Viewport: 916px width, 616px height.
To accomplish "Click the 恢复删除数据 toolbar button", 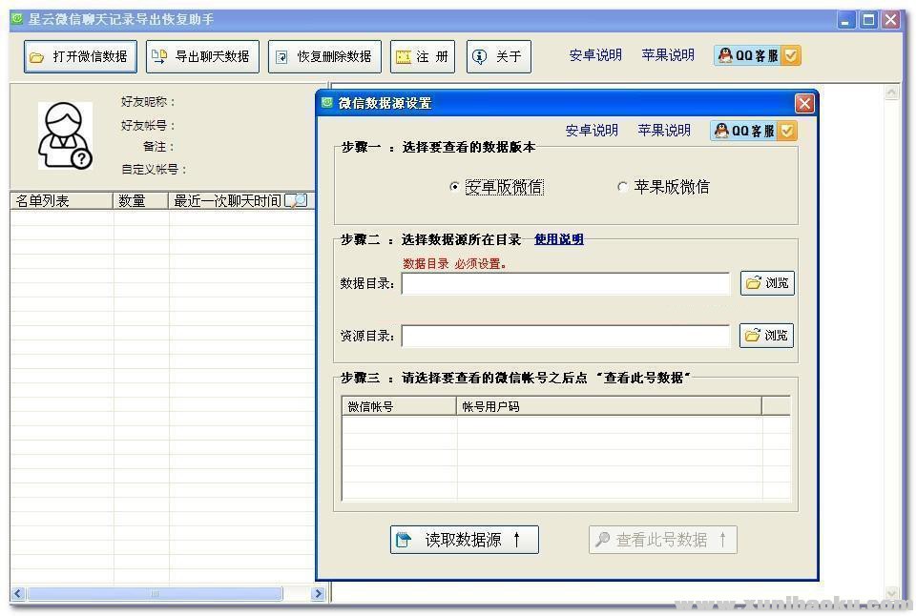I will pos(324,57).
